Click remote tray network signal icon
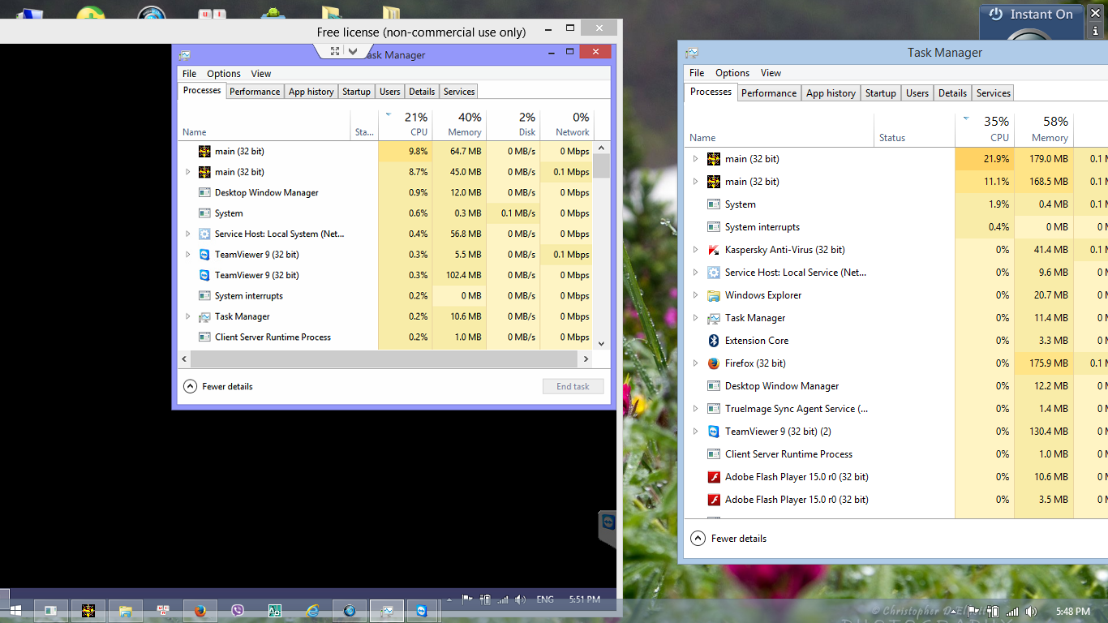Image resolution: width=1108 pixels, height=623 pixels. (x=502, y=600)
